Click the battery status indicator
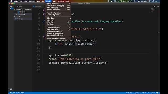This screenshot has width=168, height=94. click(x=129, y=1)
